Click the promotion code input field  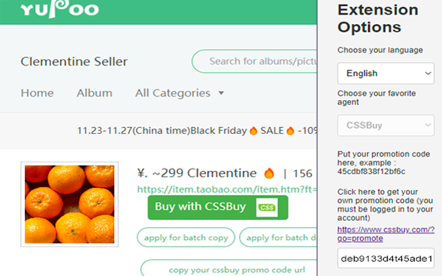pyautogui.click(x=385, y=259)
